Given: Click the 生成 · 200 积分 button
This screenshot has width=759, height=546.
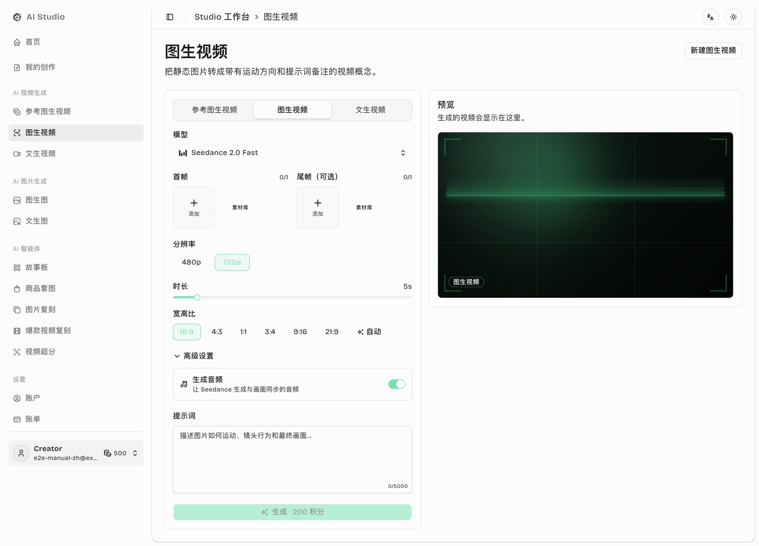Looking at the screenshot, I should (x=293, y=512).
